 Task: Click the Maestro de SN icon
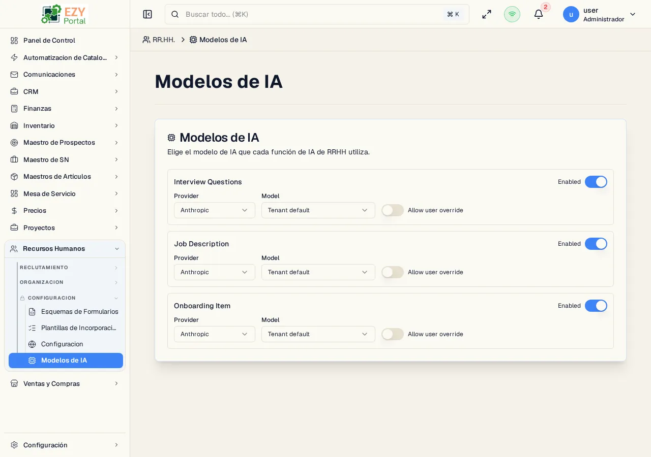click(x=14, y=159)
